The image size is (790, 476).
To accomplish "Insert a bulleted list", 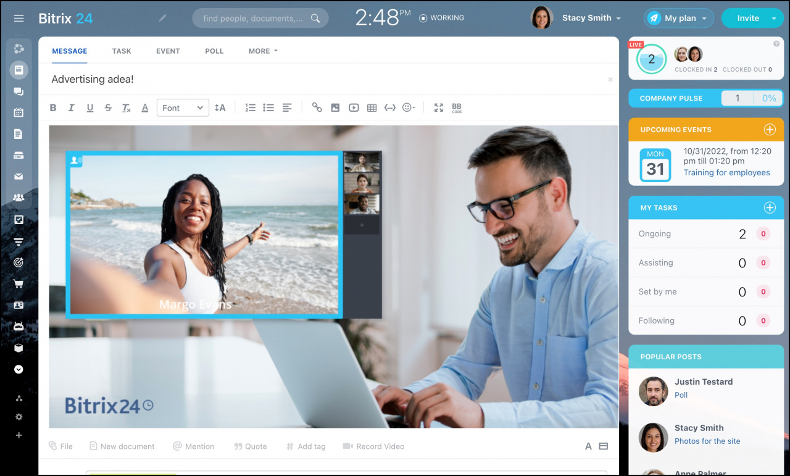I will [268, 107].
